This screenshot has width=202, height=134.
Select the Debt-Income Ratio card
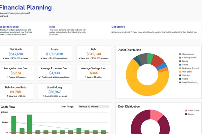[16, 91]
